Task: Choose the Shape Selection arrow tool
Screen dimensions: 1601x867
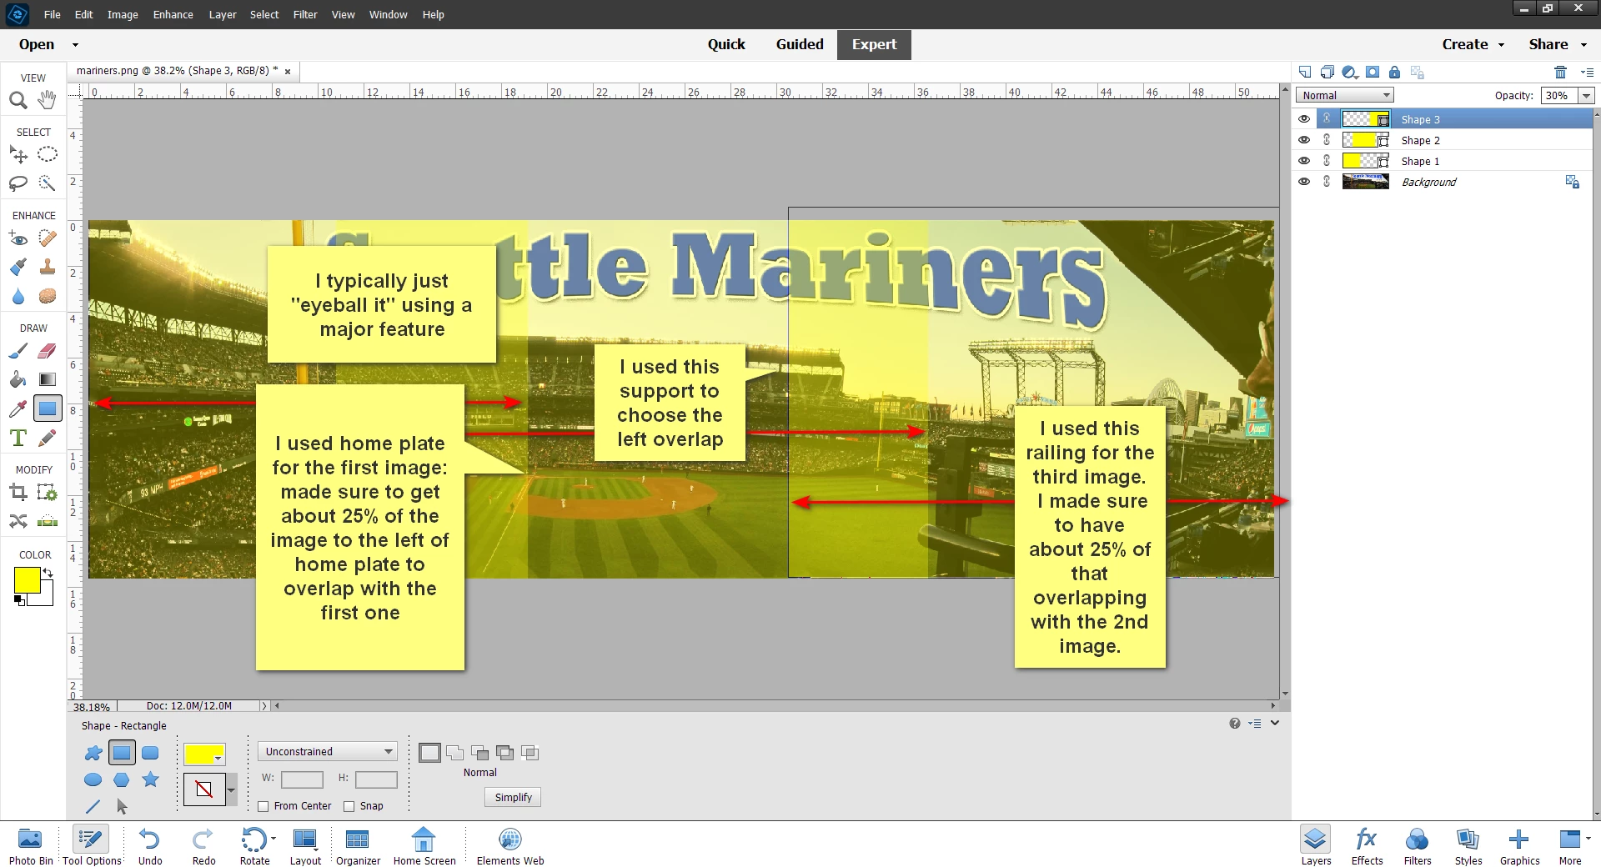Action: pos(122,806)
